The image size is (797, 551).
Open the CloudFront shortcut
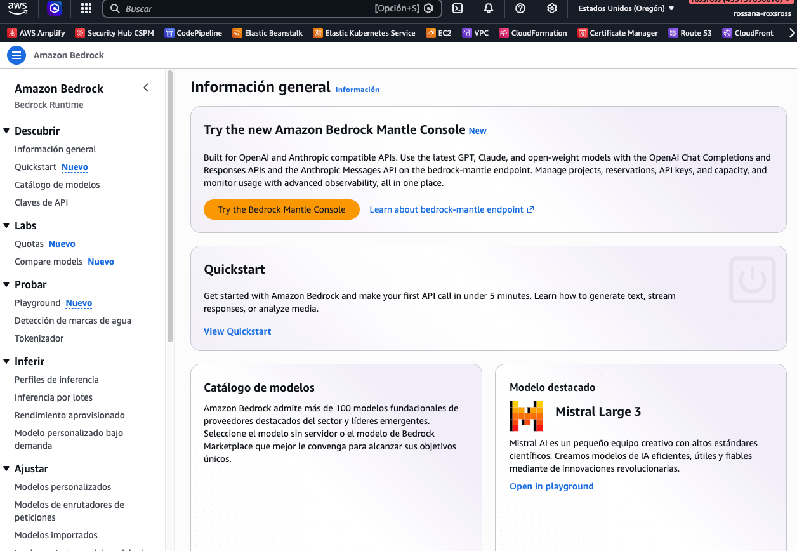point(748,33)
